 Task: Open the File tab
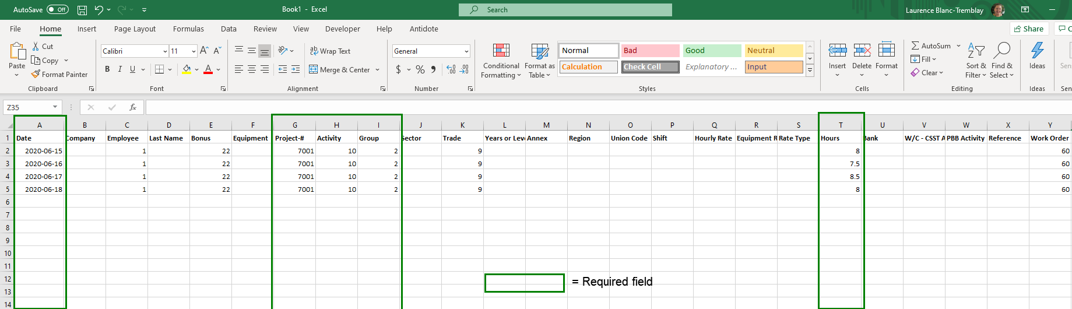pos(16,29)
